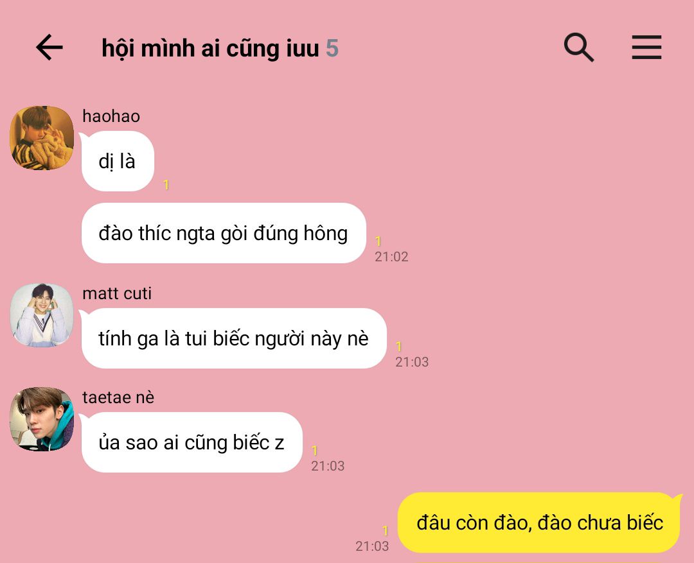This screenshot has width=694, height=563.
Task: Tap unread count beside 'dị là'
Action: coord(166,184)
